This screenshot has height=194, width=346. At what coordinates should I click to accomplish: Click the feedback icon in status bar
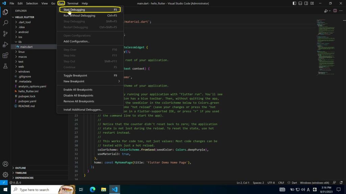[334, 183]
